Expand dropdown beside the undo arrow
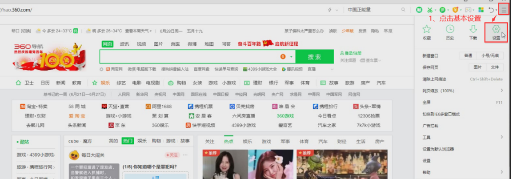This screenshot has height=179, width=511. pyautogui.click(x=496, y=10)
